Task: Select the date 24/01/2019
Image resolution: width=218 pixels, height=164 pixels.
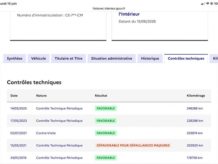Action: point(18,158)
